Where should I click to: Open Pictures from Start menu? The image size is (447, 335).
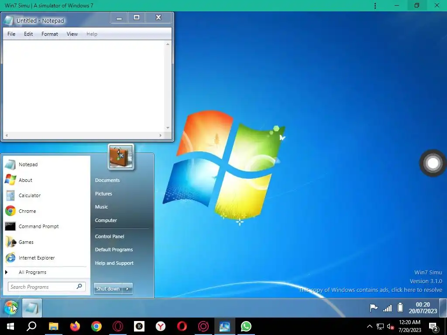click(x=103, y=193)
